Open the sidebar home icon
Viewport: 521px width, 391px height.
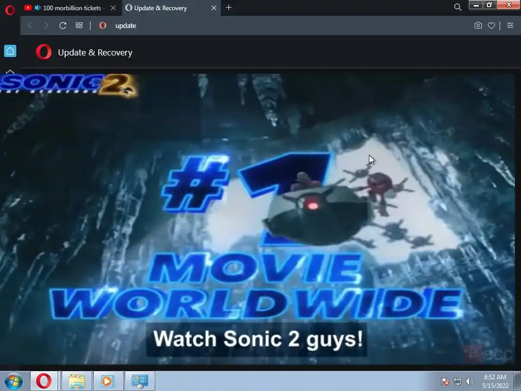point(10,51)
